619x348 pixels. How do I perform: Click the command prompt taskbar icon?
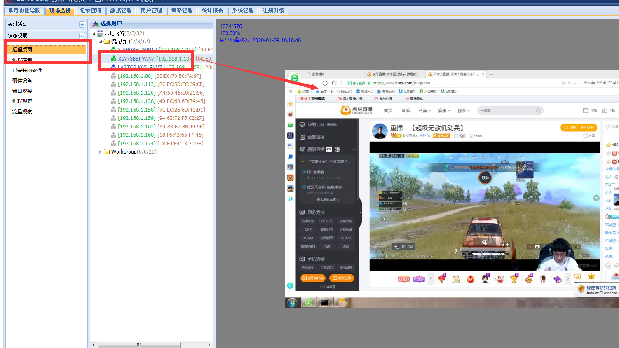(x=325, y=303)
